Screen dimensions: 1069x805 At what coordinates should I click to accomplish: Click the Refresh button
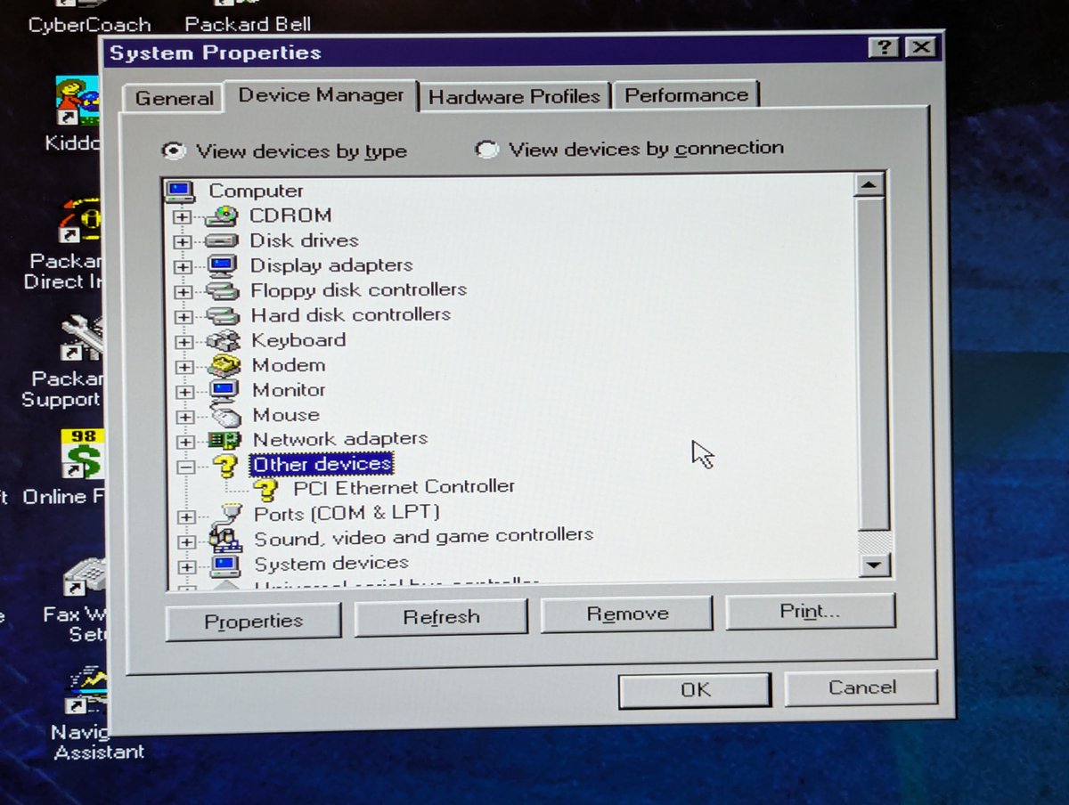pos(441,616)
